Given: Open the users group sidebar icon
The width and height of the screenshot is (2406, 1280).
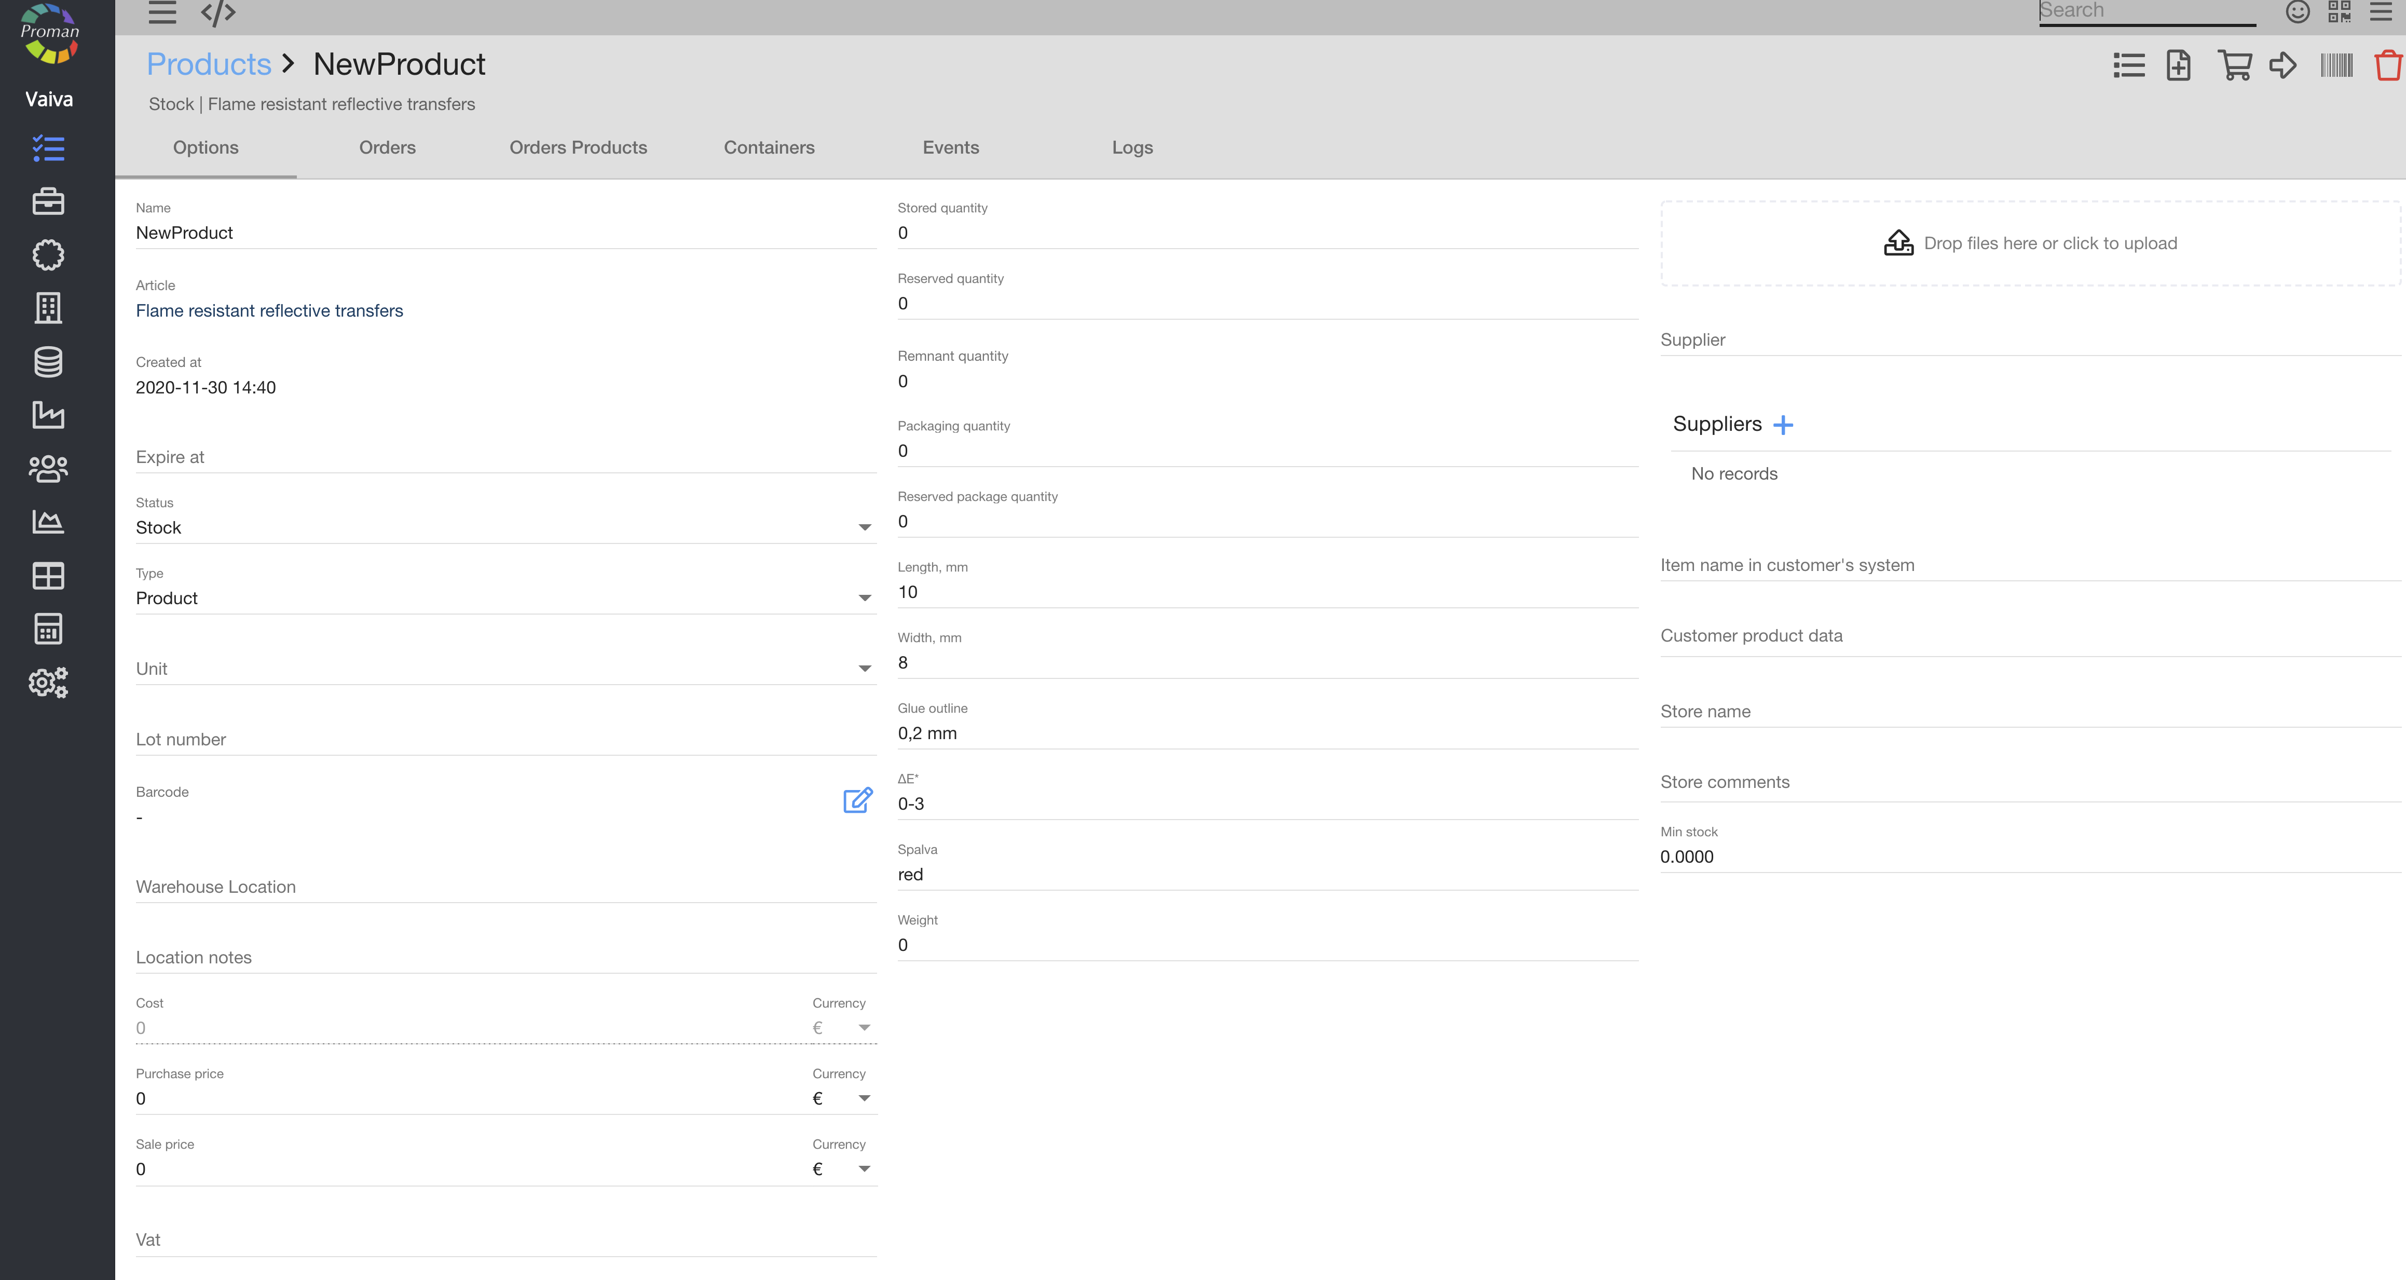Looking at the screenshot, I should (x=49, y=468).
